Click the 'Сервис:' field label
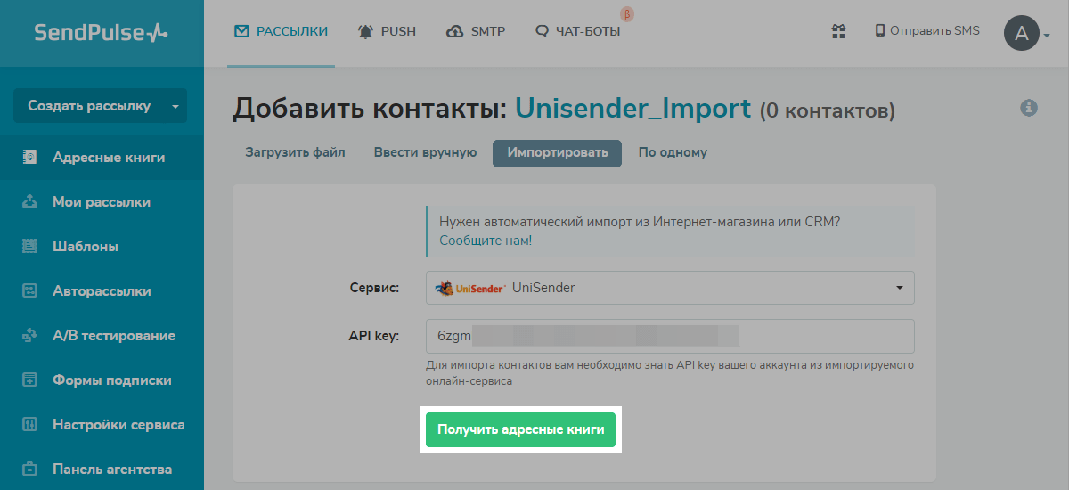This screenshot has height=490, width=1069. tap(375, 288)
